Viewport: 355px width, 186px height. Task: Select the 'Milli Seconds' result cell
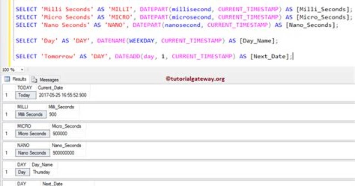click(31, 114)
